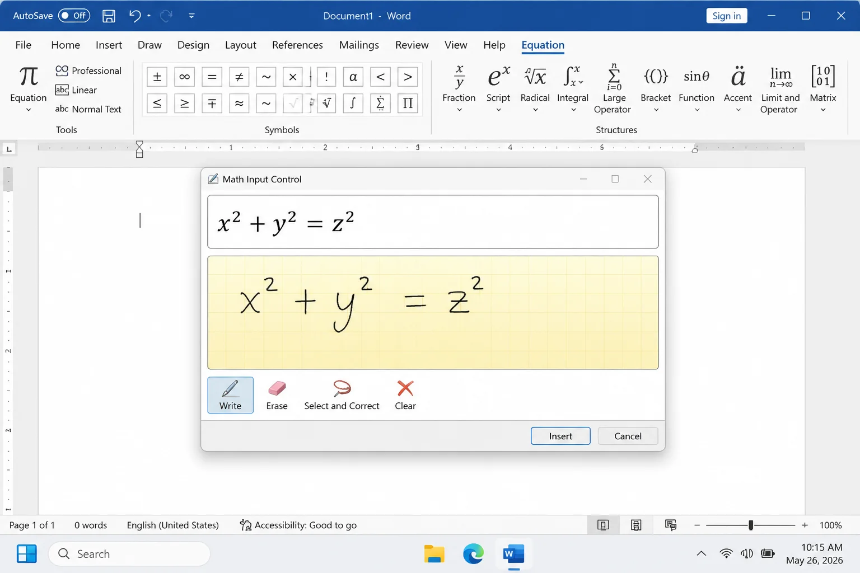The width and height of the screenshot is (860, 573).
Task: Click the taskbar Search box
Action: coord(129,554)
